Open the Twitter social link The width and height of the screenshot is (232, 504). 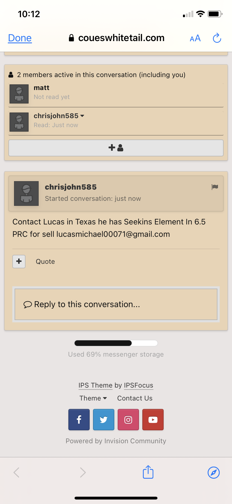click(x=104, y=420)
